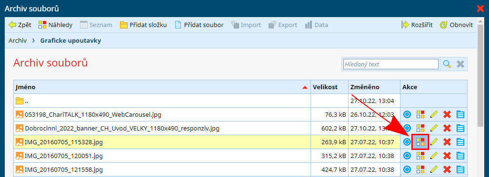Screen dimensions: 489x177
Task: Switch to Náhledy thumbnail view
Action: [x=55, y=25]
